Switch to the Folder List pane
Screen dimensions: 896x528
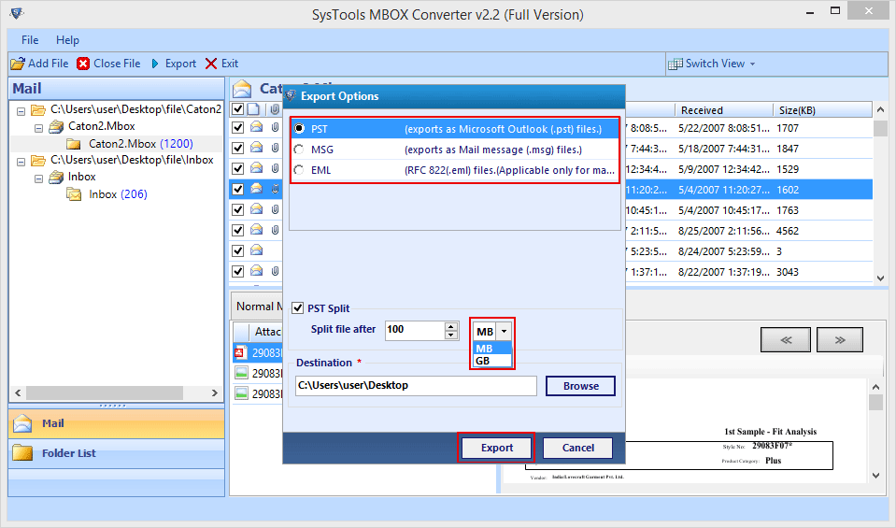point(117,453)
